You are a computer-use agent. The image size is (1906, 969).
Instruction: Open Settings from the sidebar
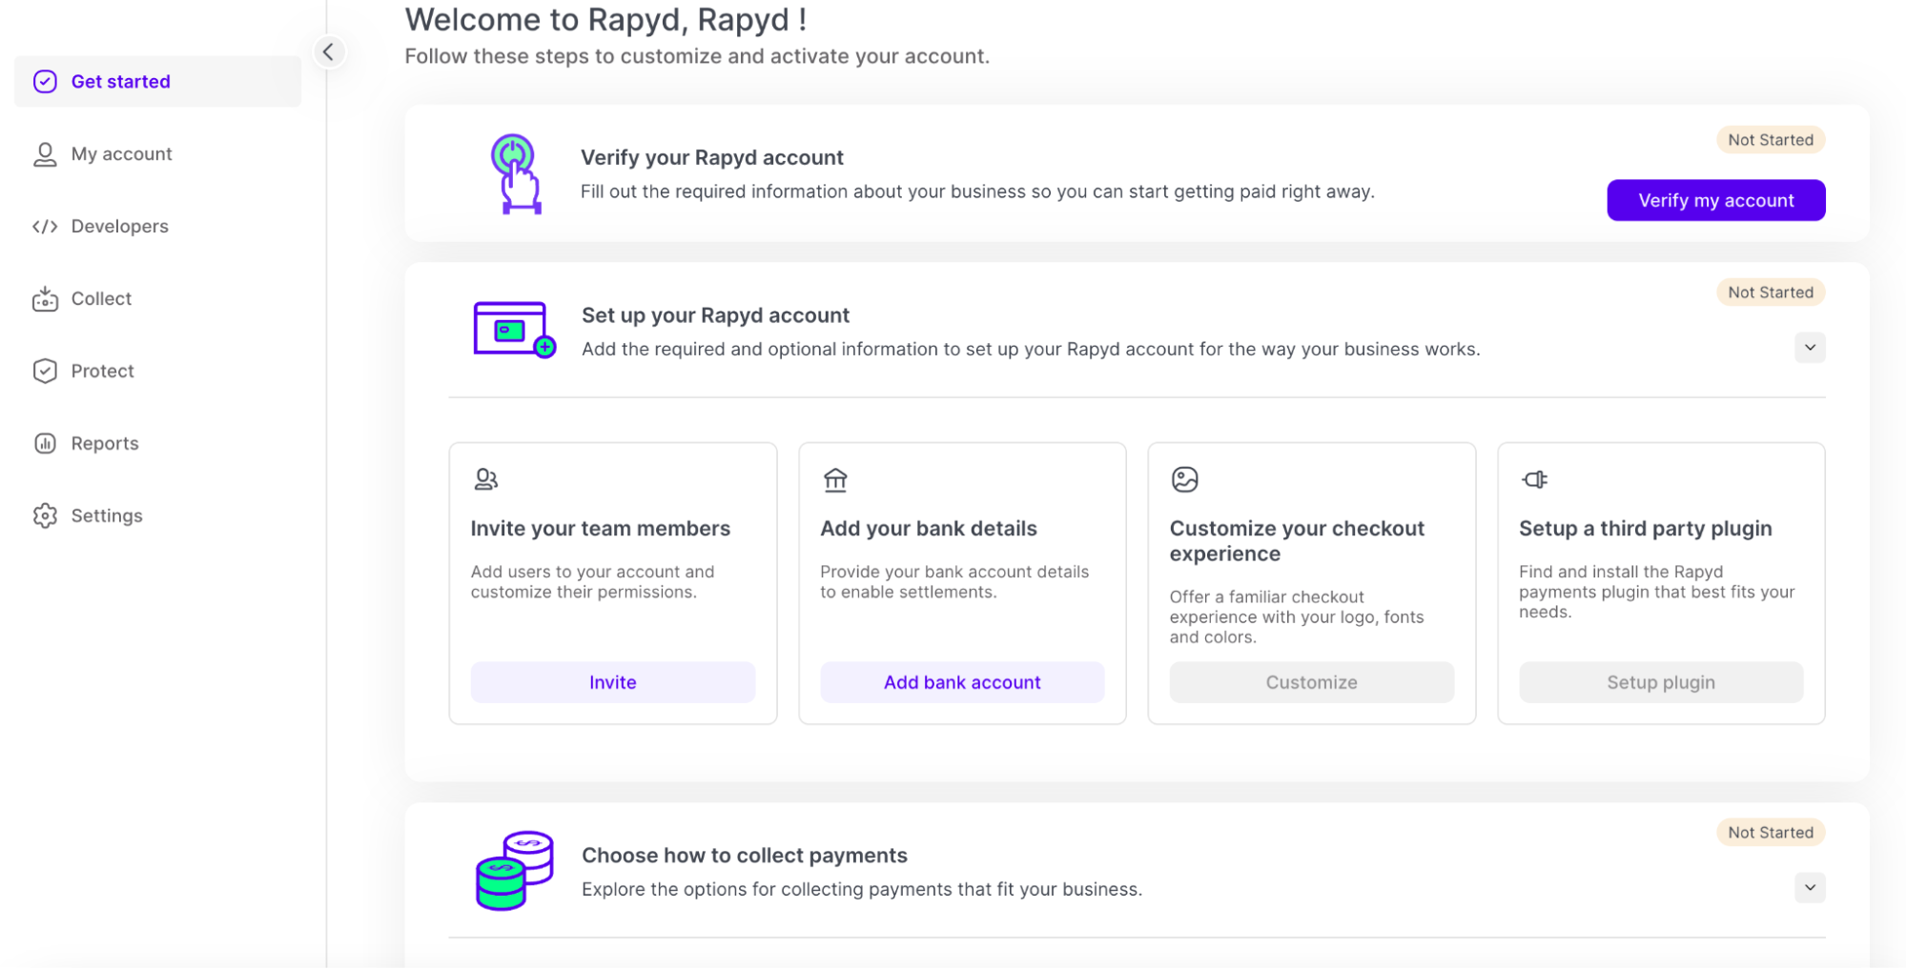click(107, 516)
